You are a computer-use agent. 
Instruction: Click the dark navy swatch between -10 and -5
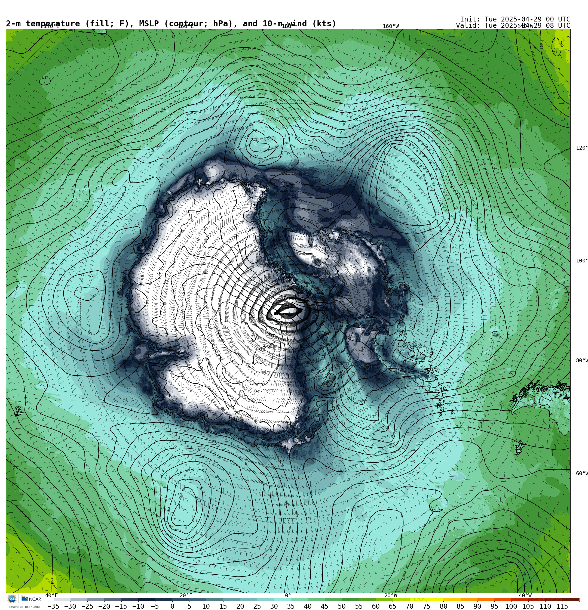point(147,599)
